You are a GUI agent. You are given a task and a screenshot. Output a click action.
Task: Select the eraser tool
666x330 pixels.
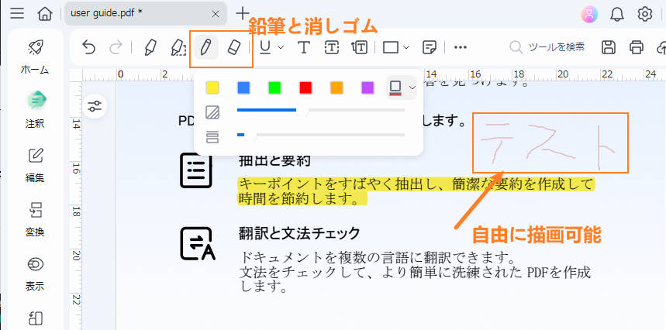click(x=234, y=47)
